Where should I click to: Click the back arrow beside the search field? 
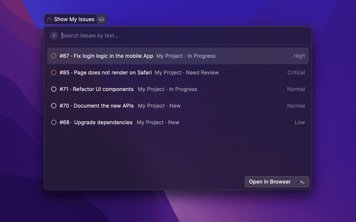(x=54, y=36)
